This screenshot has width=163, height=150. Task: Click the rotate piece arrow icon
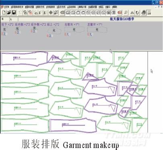[137, 13]
